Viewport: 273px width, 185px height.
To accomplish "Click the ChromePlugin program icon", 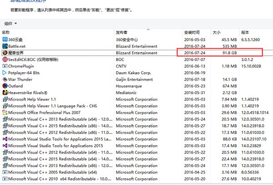I will coord(5,66).
